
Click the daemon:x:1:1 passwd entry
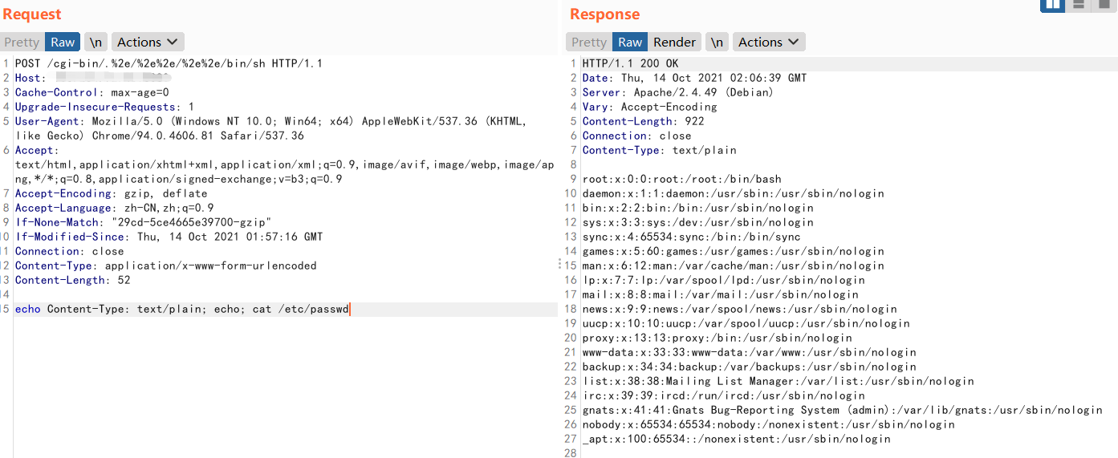click(734, 193)
